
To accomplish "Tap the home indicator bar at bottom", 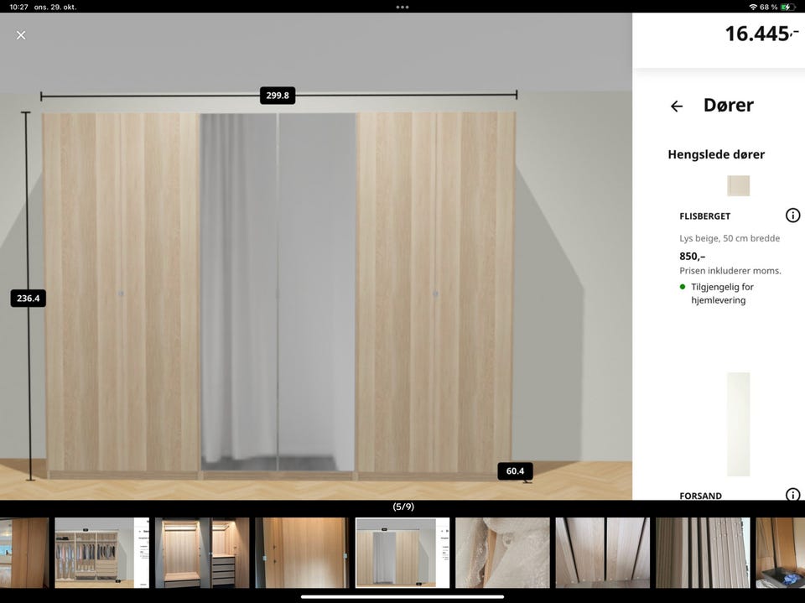I will (x=402, y=597).
